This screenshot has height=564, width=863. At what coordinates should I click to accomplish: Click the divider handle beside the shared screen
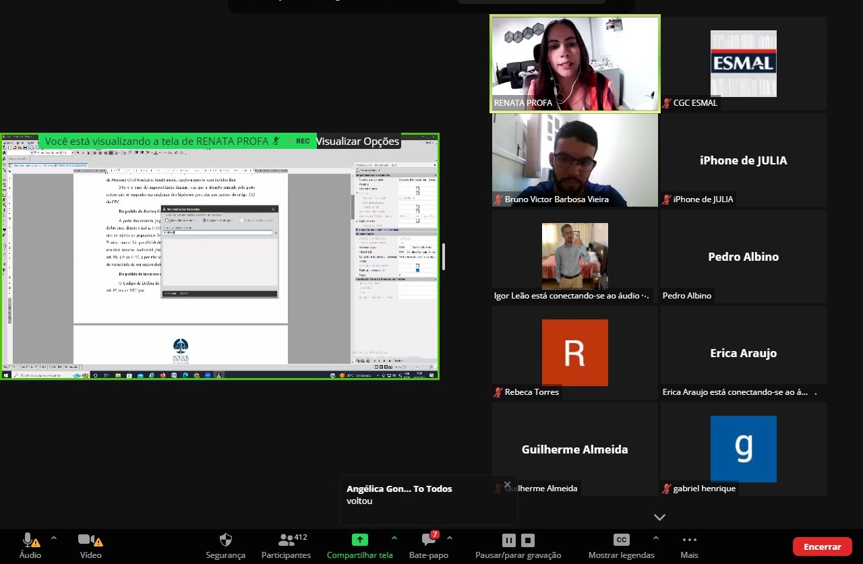[x=444, y=256]
